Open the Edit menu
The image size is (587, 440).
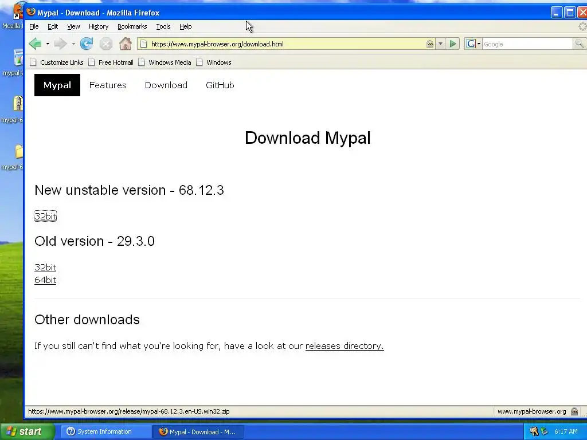click(52, 26)
